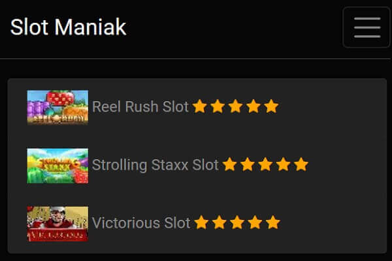This screenshot has width=392, height=261.
Task: Click the fifth star of Victorious rating
Action: [272, 223]
